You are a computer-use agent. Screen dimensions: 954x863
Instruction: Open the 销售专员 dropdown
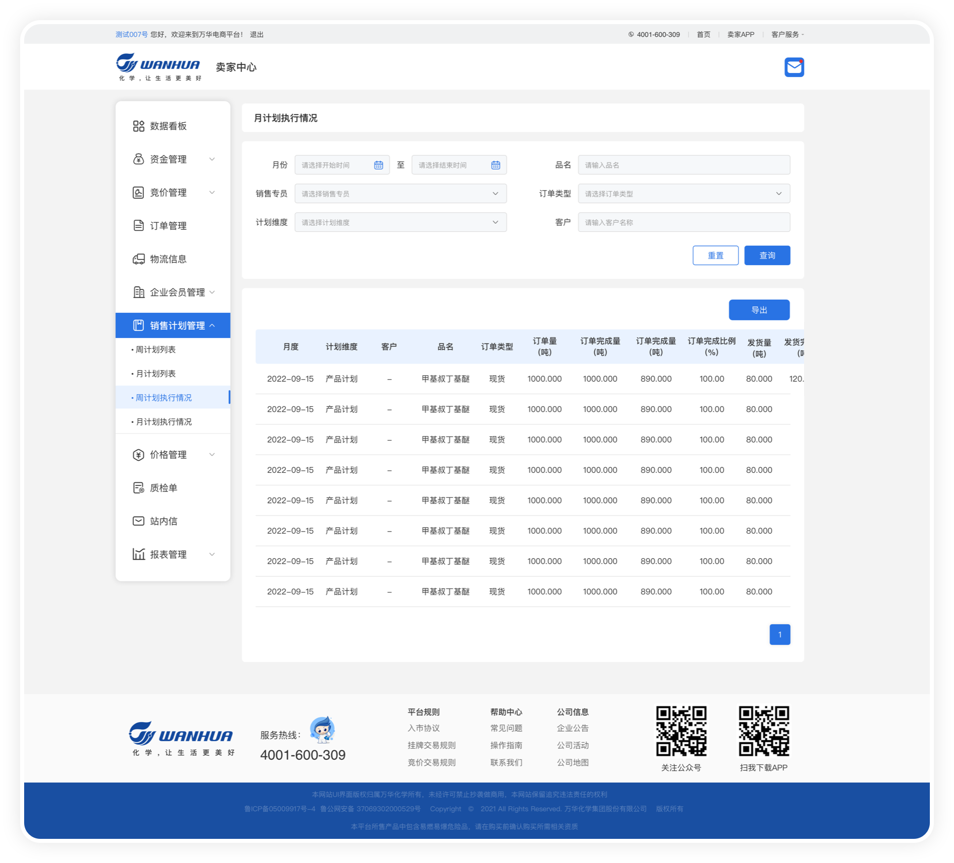tap(400, 194)
